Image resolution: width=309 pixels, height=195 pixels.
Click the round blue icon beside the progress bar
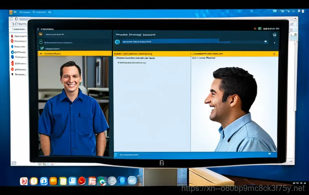tap(117, 42)
